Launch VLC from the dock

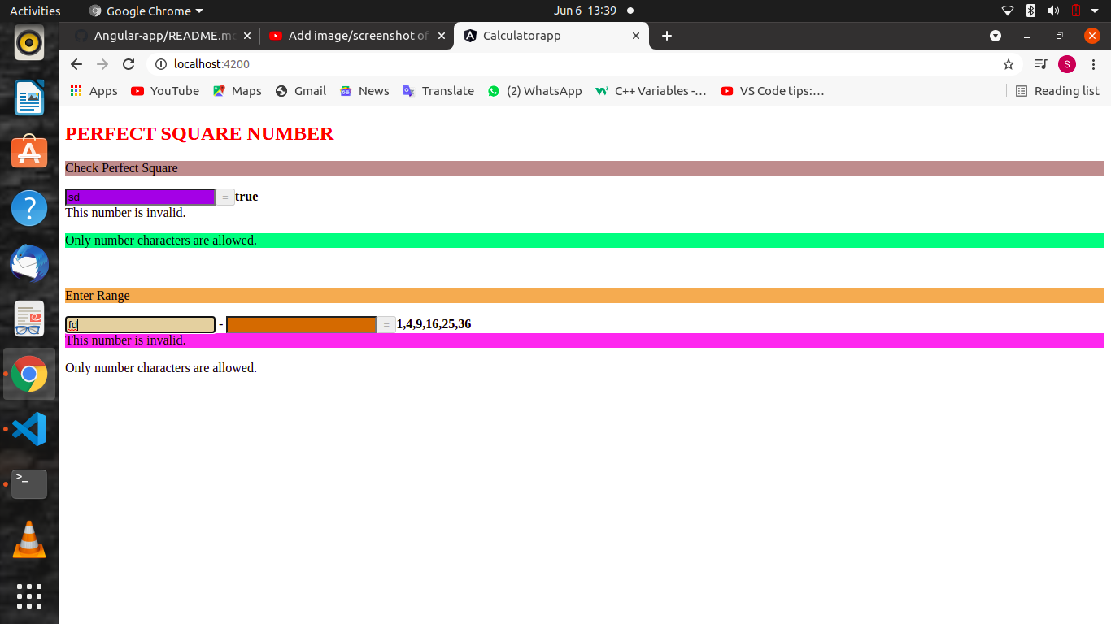pos(29,539)
